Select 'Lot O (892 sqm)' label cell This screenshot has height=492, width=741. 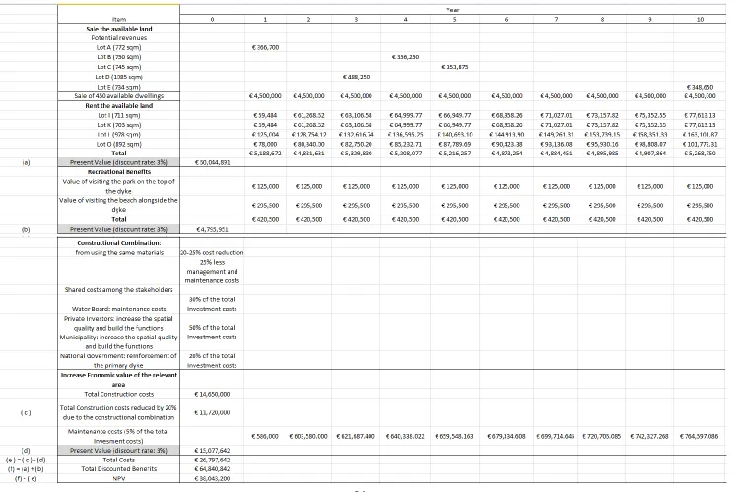(118, 144)
